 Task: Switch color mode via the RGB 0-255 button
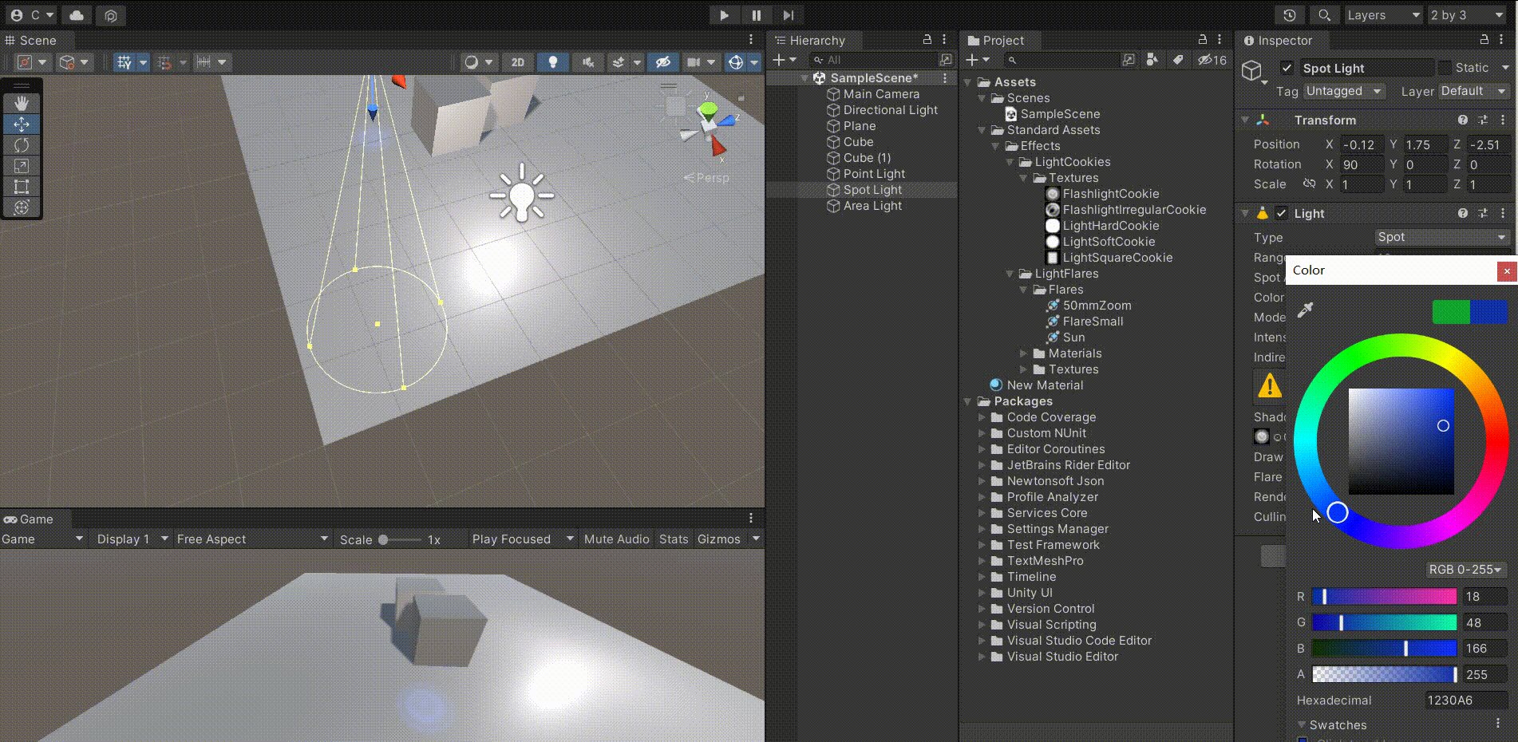1465,570
